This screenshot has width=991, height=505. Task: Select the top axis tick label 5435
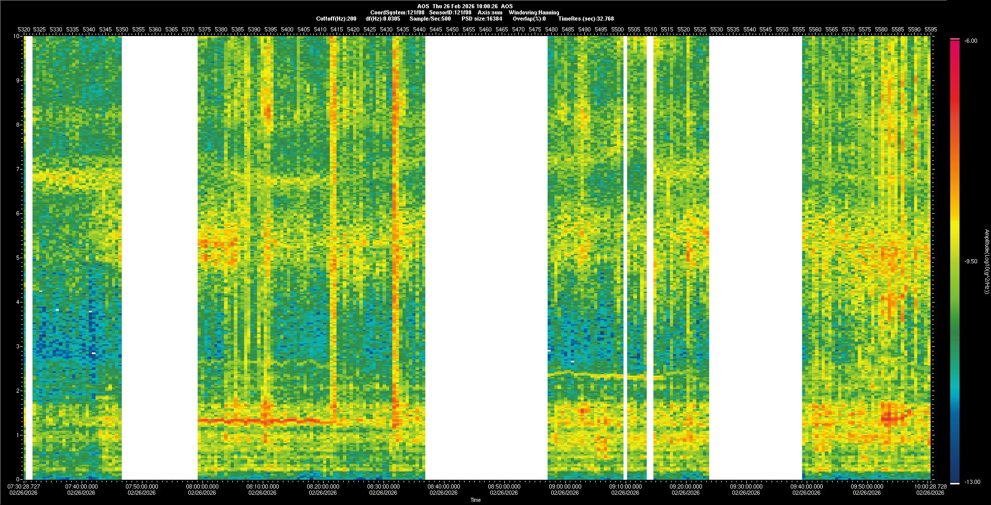[x=403, y=29]
